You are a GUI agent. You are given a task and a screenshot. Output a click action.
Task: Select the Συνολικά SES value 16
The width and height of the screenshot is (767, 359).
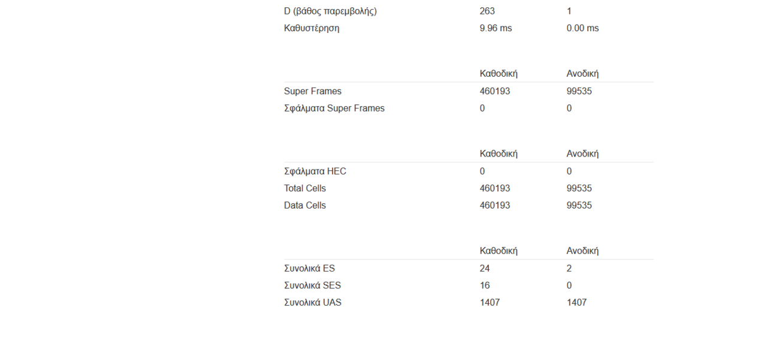click(485, 285)
